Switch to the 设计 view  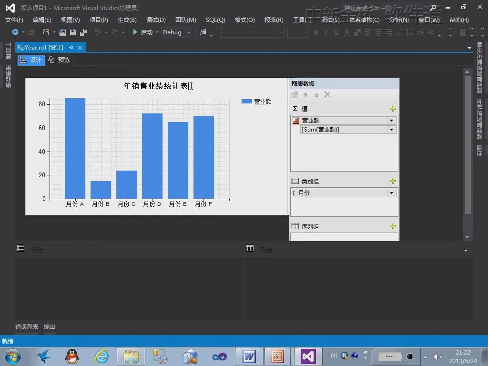31,60
